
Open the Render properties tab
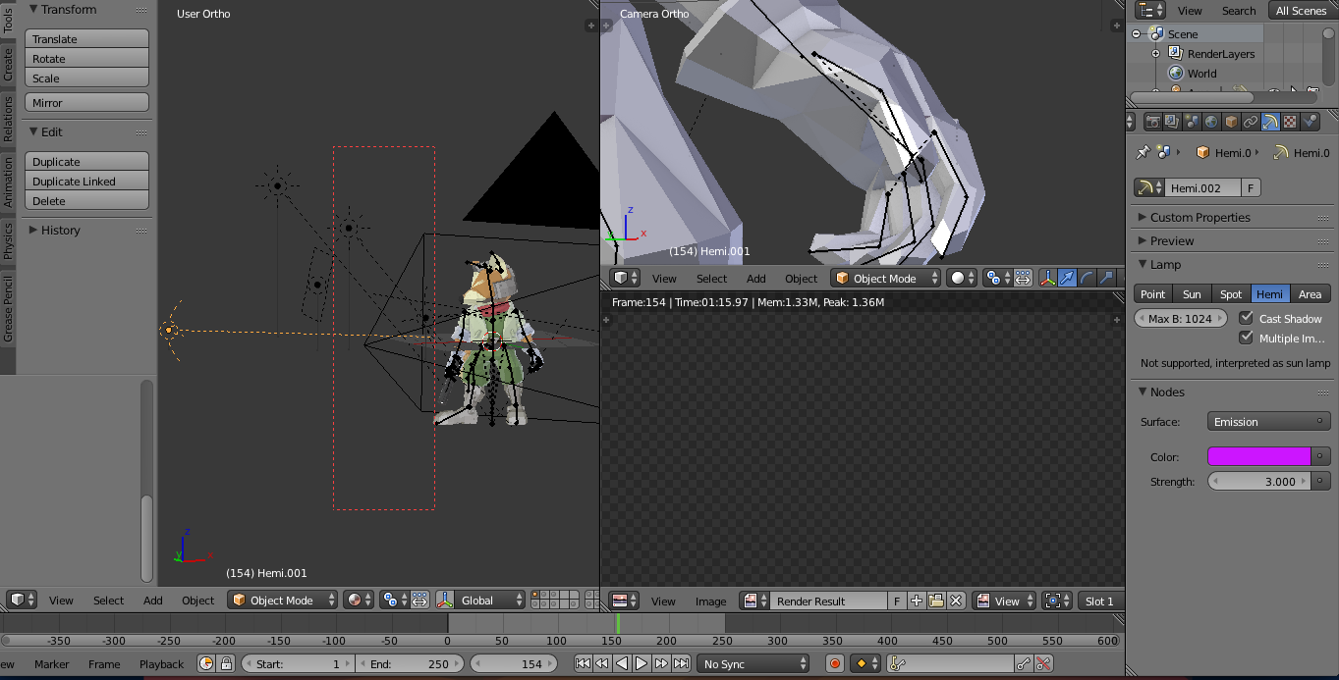coord(1153,120)
